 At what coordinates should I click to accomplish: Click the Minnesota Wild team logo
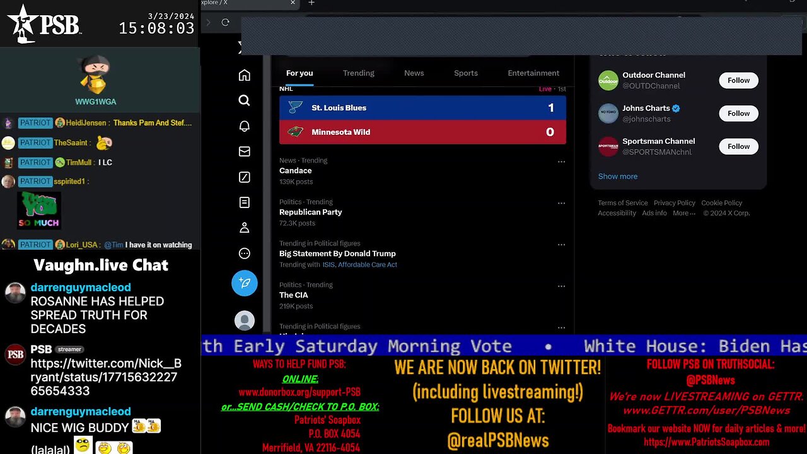click(295, 132)
